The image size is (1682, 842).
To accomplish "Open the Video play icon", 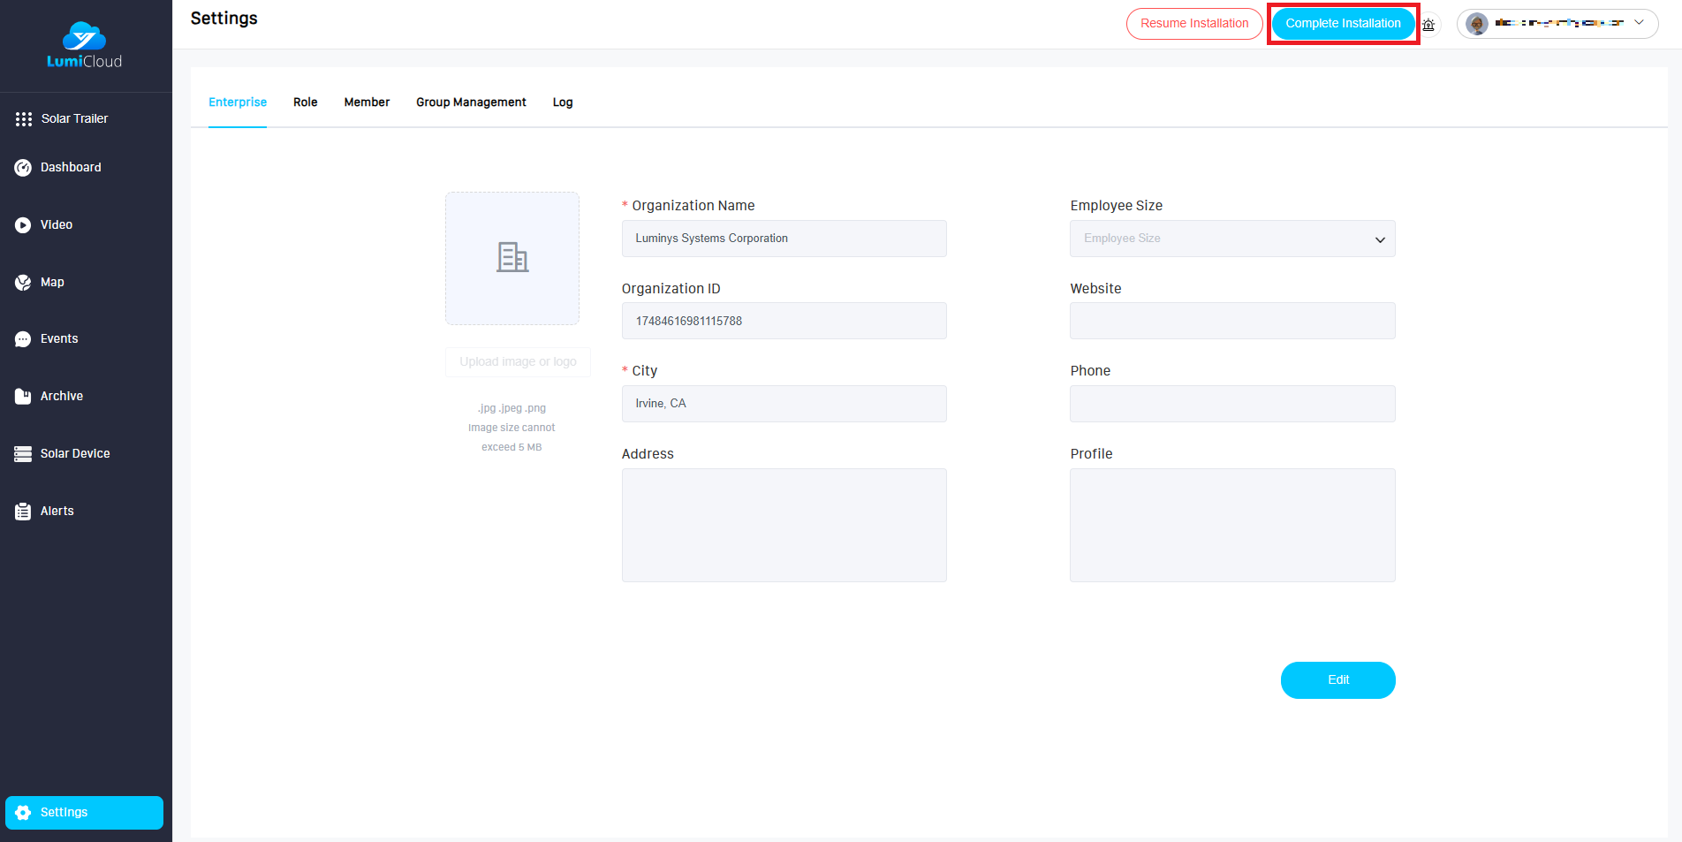I will (23, 225).
